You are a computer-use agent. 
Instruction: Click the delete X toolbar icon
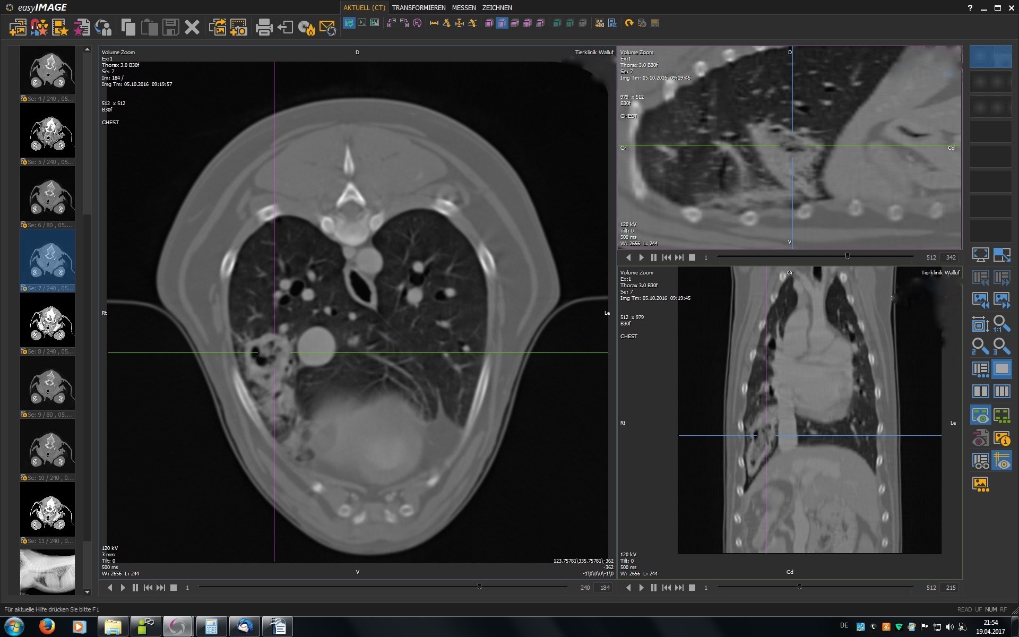pos(192,27)
